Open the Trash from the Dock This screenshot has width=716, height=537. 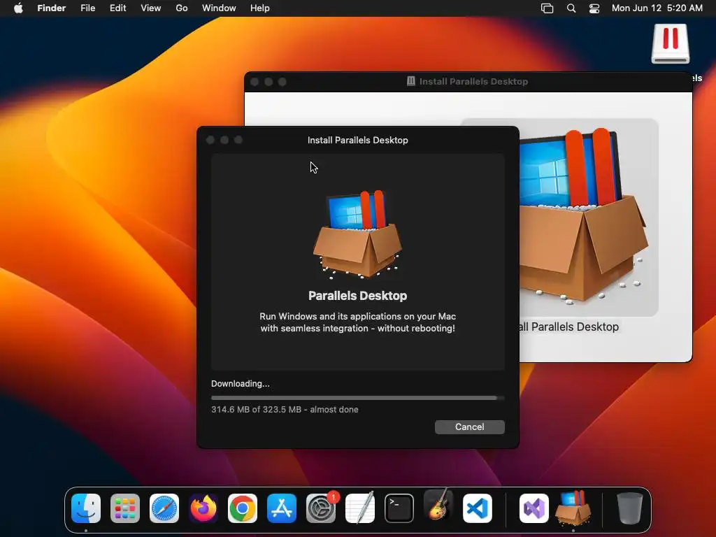630,508
